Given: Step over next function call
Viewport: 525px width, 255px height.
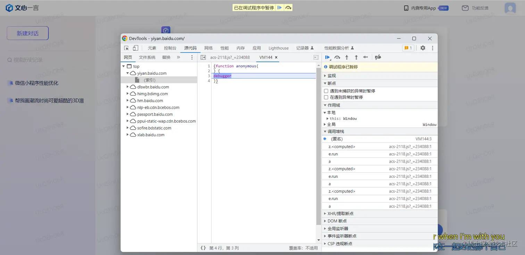Looking at the screenshot, I should pyautogui.click(x=337, y=57).
